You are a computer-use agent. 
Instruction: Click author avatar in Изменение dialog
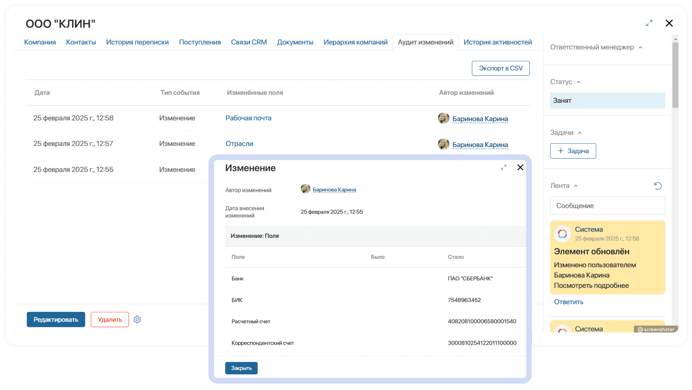click(x=305, y=189)
